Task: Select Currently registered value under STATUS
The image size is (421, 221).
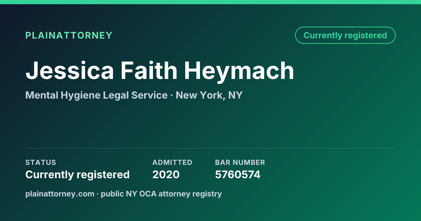Action: tap(78, 175)
